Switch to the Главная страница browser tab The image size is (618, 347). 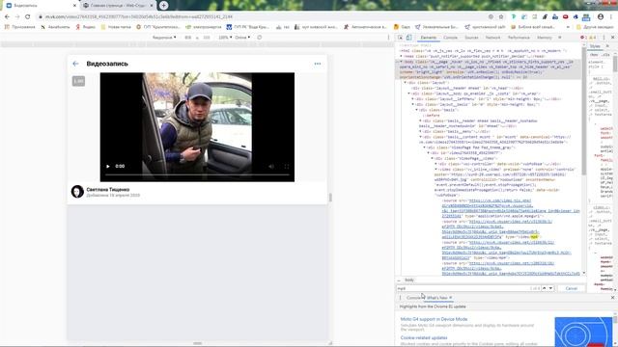pos(118,6)
